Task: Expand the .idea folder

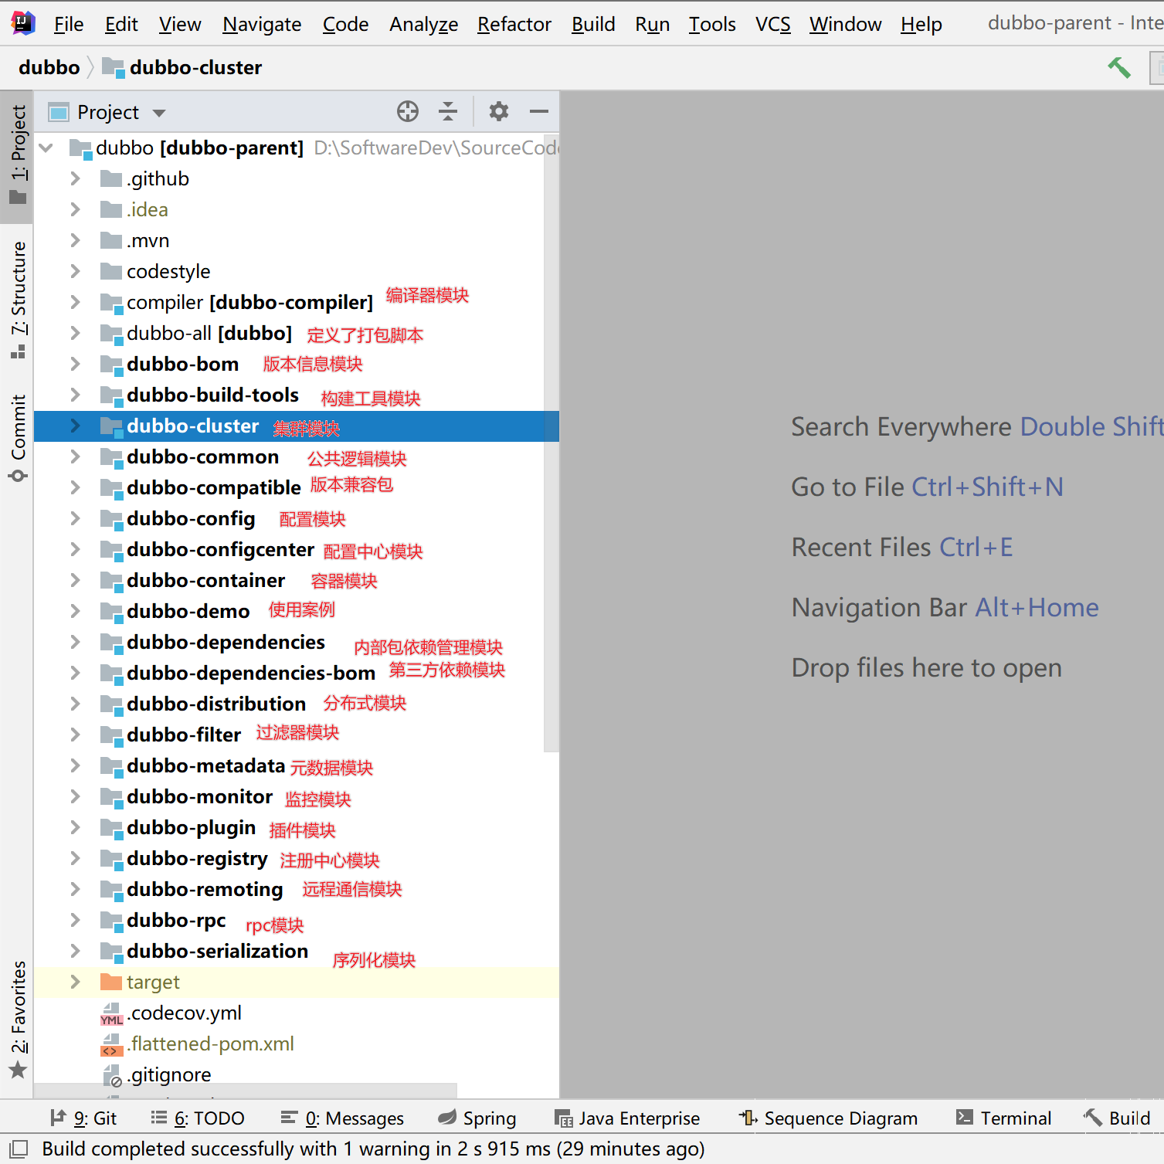Action: [75, 209]
